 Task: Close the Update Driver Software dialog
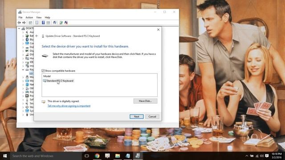tap(158, 30)
